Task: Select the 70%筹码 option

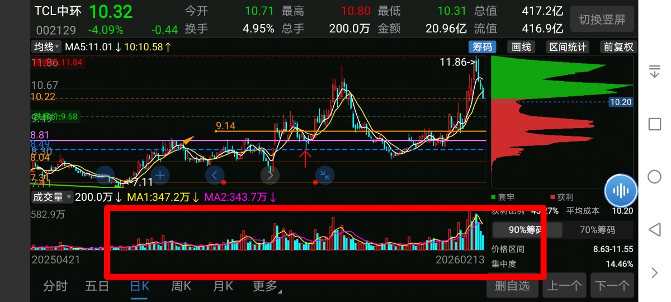Action: click(x=597, y=229)
